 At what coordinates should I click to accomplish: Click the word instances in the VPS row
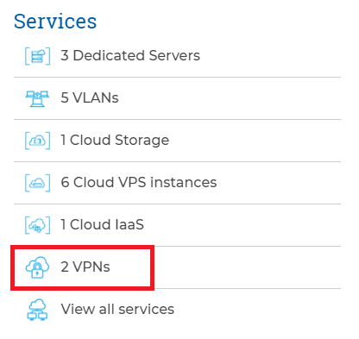pos(184,182)
